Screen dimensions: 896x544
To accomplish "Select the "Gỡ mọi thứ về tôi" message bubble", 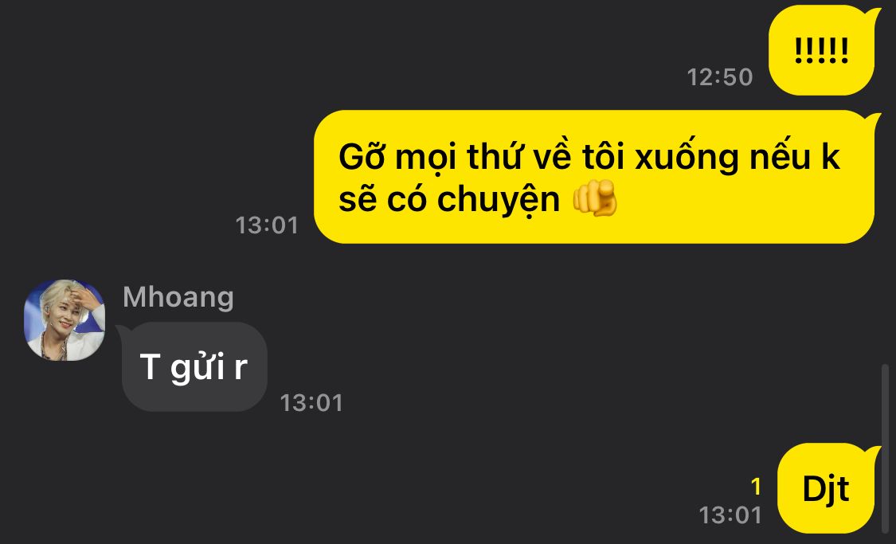I will [x=593, y=177].
